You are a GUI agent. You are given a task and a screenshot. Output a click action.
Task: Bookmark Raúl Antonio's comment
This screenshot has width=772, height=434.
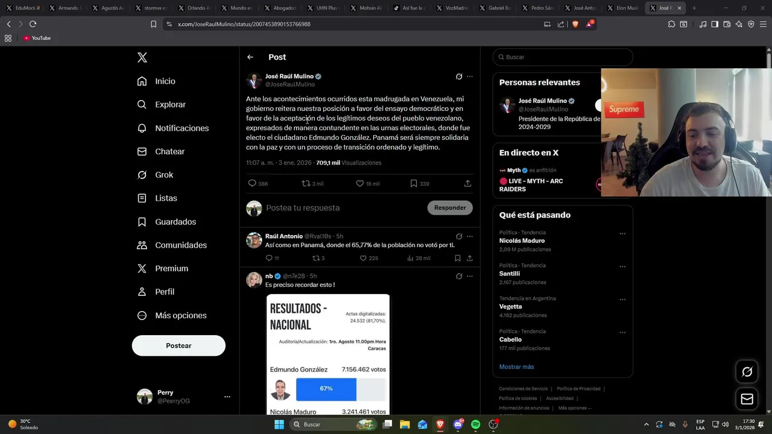point(458,258)
